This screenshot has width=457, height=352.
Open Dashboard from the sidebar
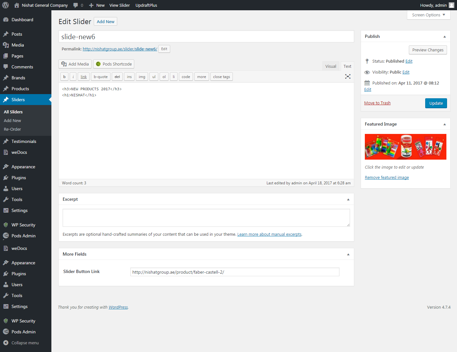pyautogui.click(x=22, y=20)
